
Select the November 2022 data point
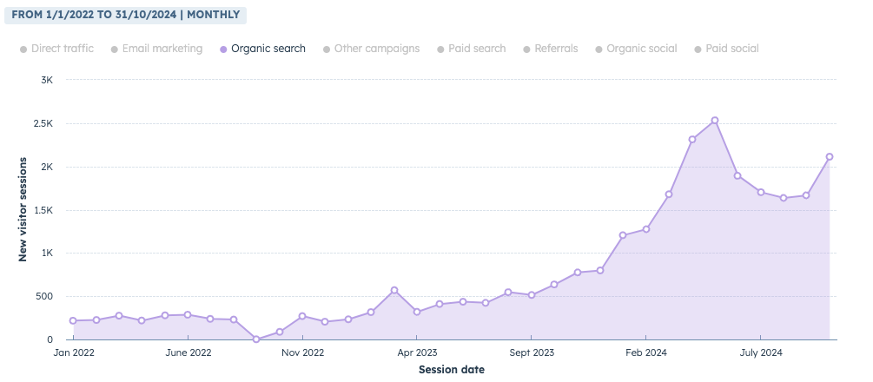pos(302,316)
